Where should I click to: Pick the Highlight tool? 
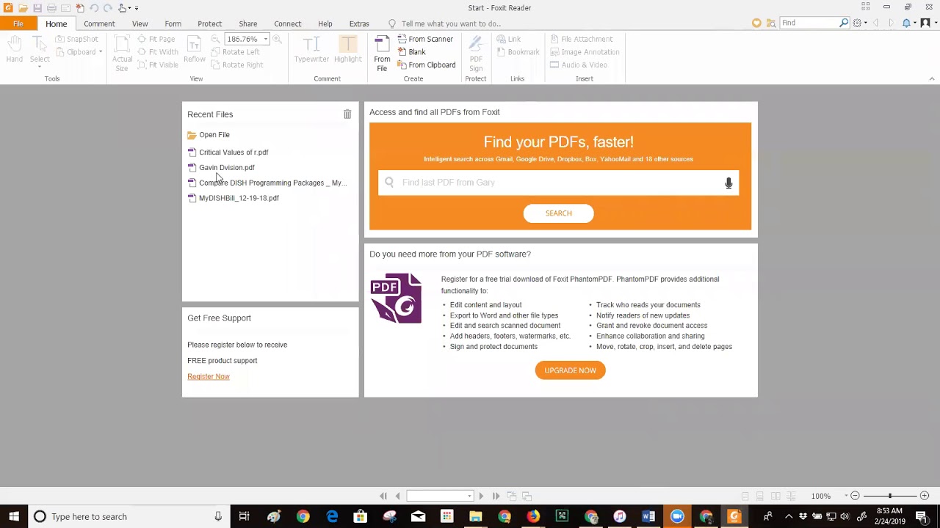[347, 50]
